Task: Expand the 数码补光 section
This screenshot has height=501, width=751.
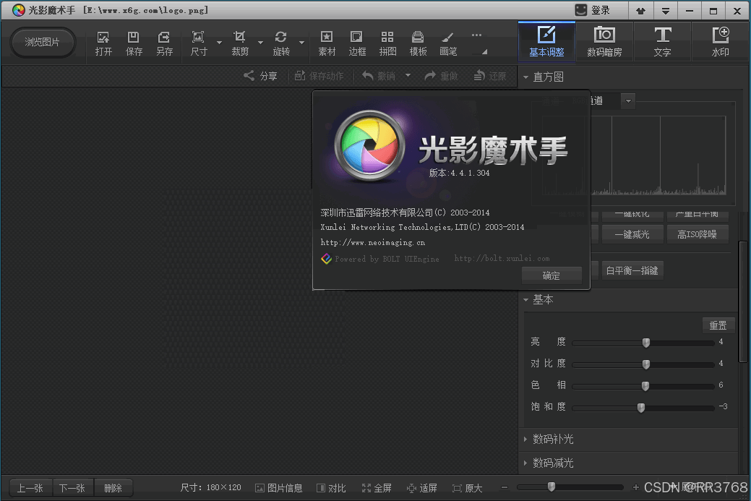Action: tap(525, 439)
